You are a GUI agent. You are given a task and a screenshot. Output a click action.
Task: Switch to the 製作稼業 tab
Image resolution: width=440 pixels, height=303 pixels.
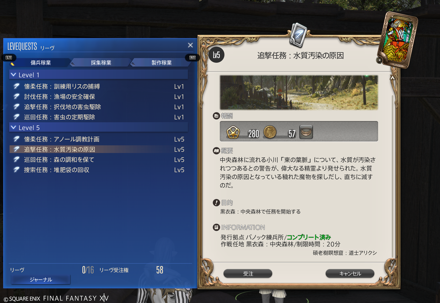coord(161,63)
